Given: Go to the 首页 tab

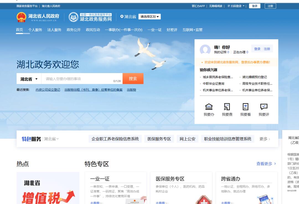Looking at the screenshot, I should tap(19, 30).
